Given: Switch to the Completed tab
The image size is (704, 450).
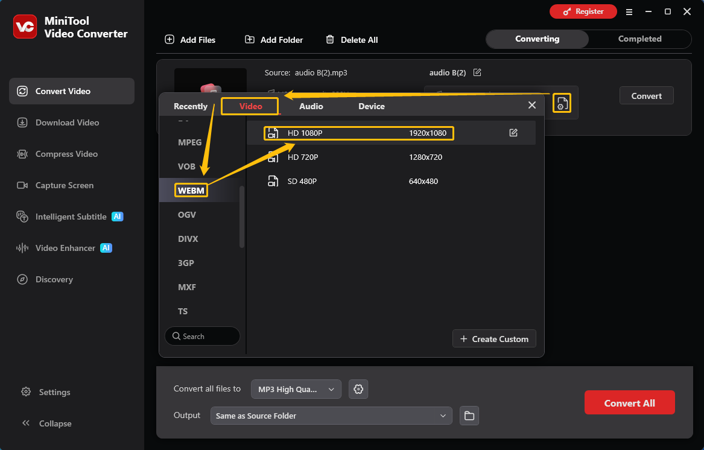Looking at the screenshot, I should pos(639,39).
